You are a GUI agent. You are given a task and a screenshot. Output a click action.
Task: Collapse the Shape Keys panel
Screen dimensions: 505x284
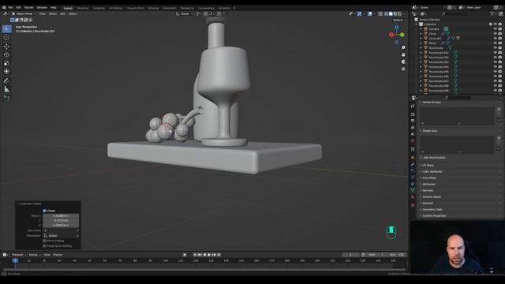429,131
